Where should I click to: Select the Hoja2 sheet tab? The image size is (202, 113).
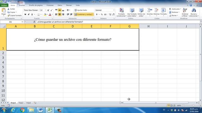pyautogui.click(x=21, y=103)
